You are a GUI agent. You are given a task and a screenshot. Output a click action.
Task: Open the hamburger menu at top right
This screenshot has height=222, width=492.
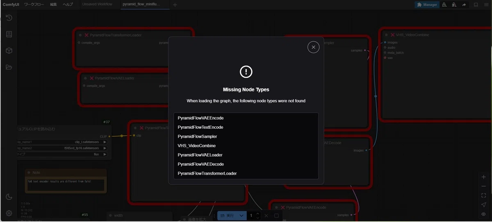(486, 5)
